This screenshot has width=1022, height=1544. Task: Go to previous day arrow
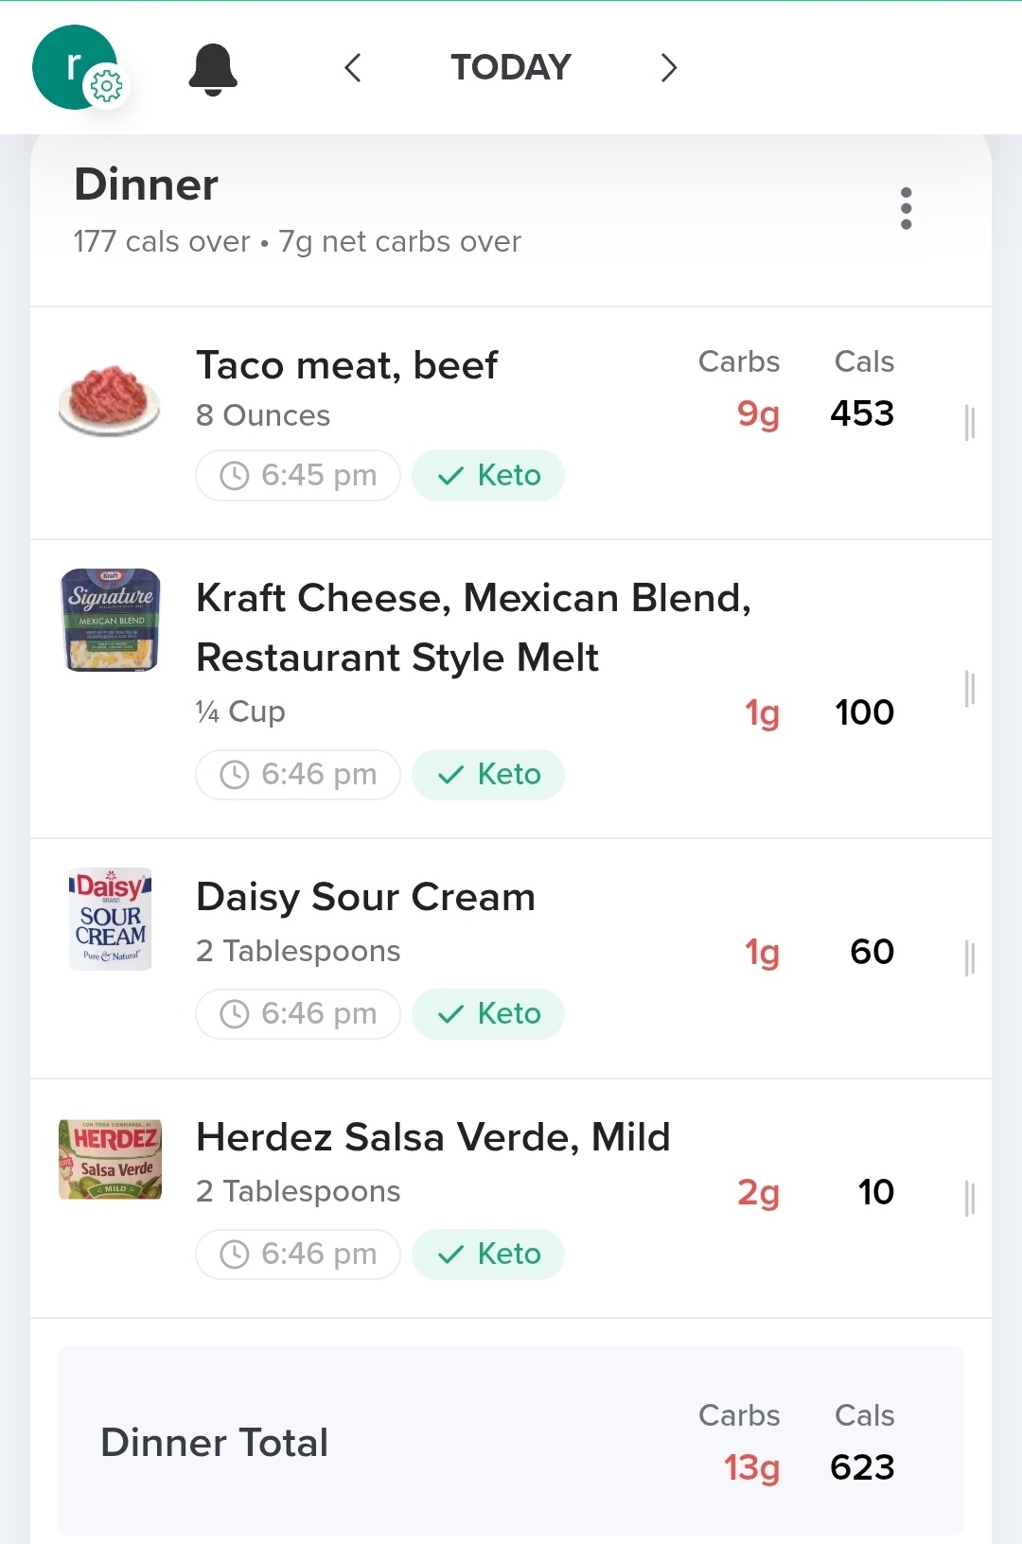click(x=353, y=67)
